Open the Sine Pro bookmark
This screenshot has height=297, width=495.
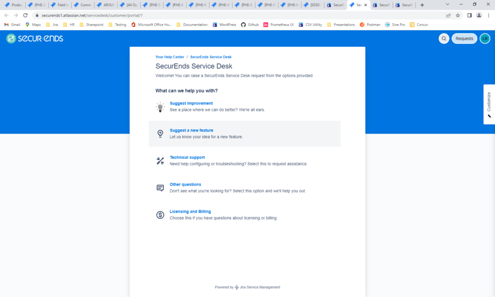[395, 25]
